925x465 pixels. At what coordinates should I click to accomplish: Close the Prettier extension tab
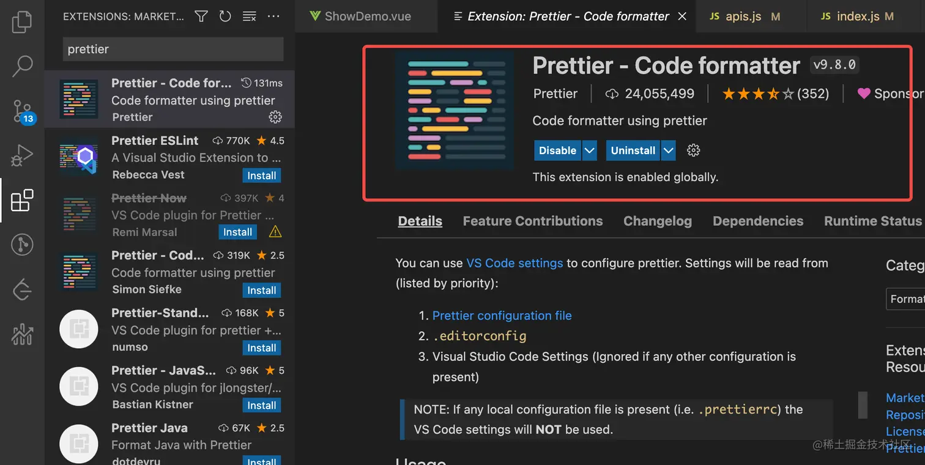click(x=683, y=17)
